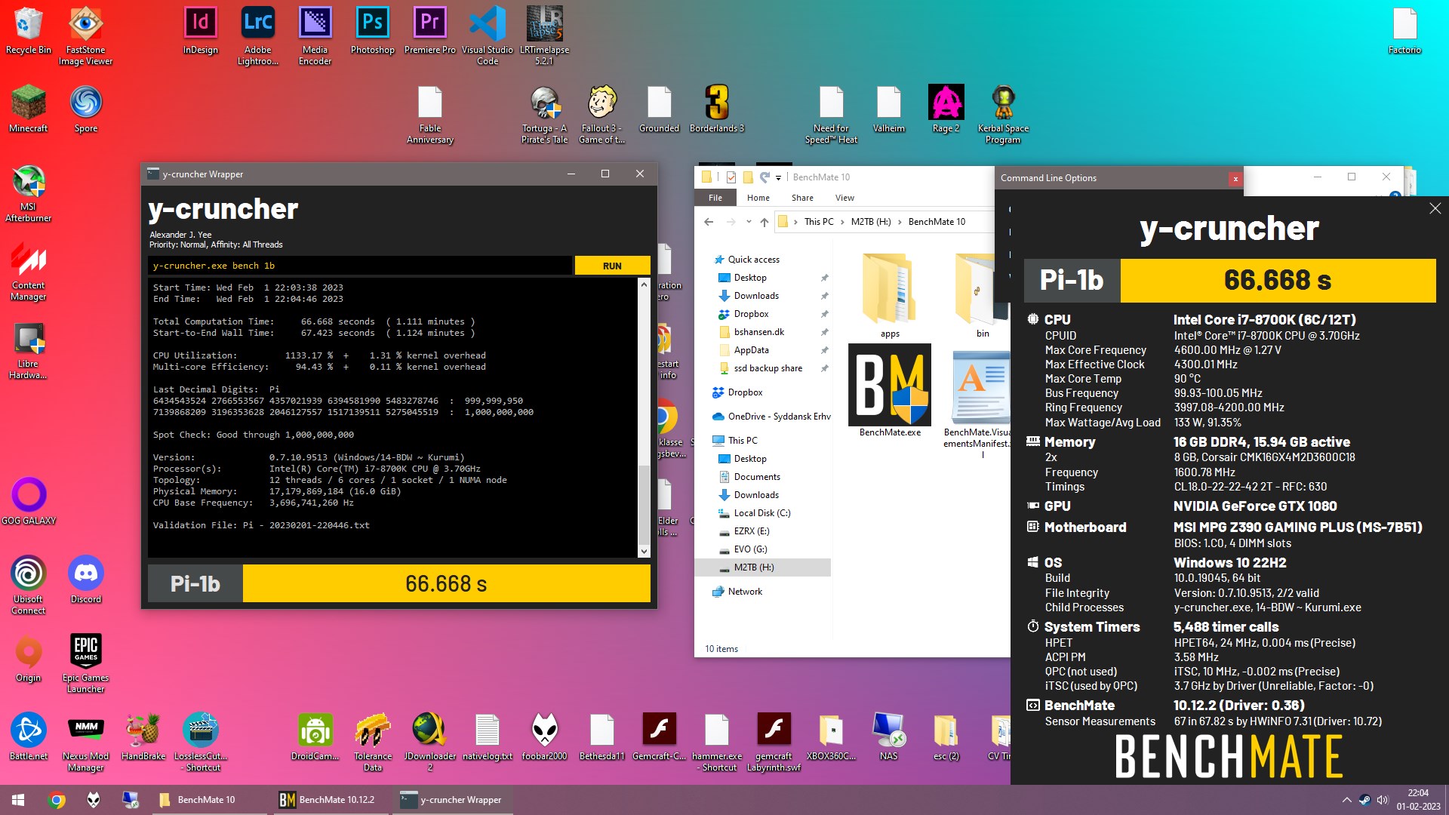Select BenchMate.exe file in Explorer
Image resolution: width=1449 pixels, height=815 pixels.
click(890, 391)
